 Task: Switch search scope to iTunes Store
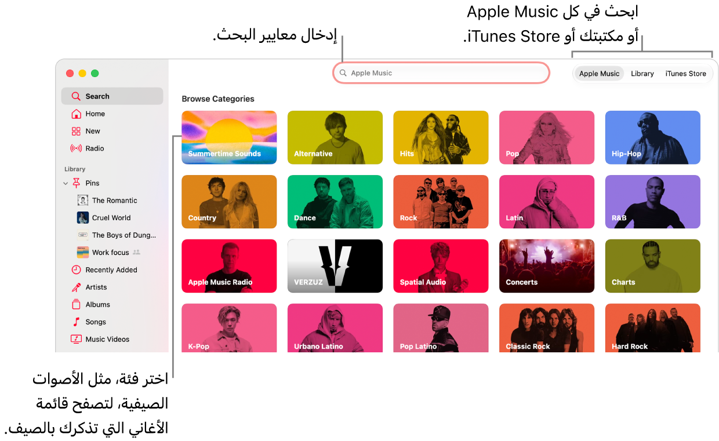[x=686, y=74]
